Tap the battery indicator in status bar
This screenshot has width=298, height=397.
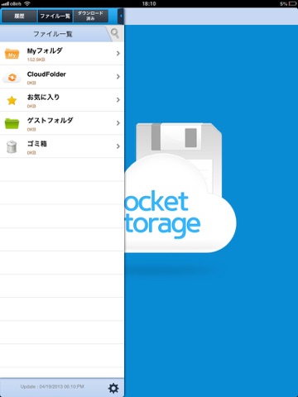[x=292, y=4]
